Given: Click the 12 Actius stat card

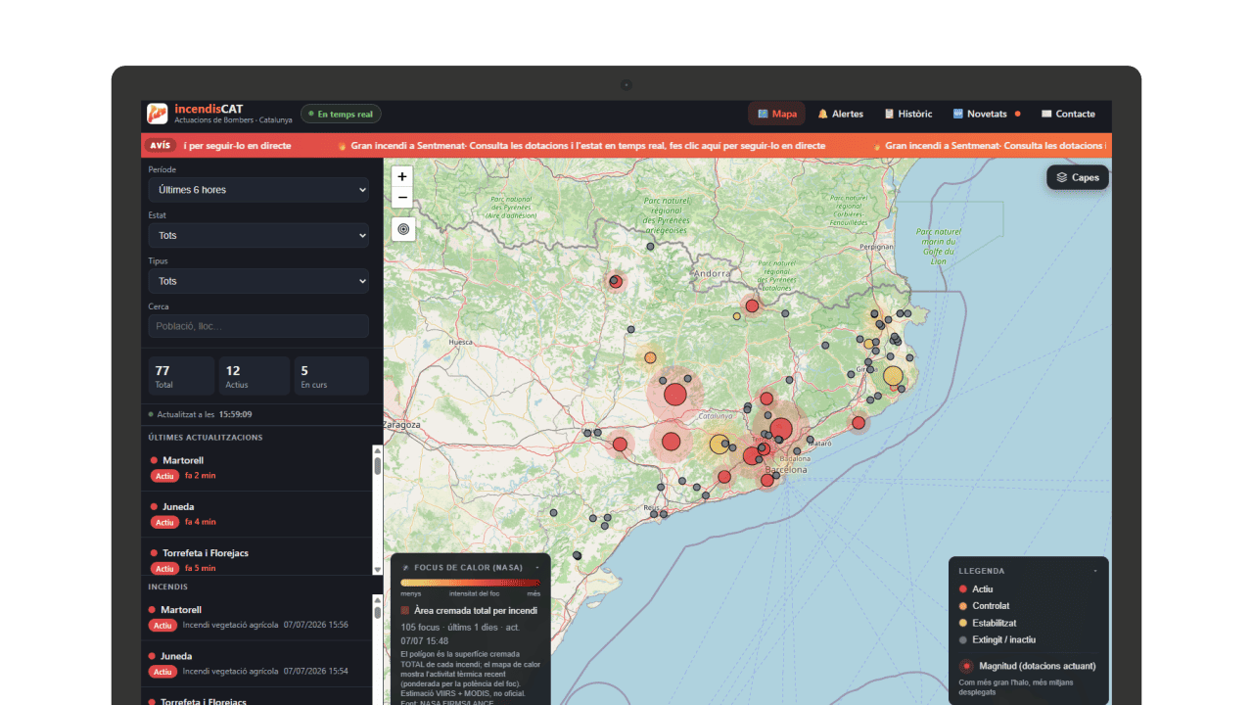Looking at the screenshot, I should pos(255,376).
